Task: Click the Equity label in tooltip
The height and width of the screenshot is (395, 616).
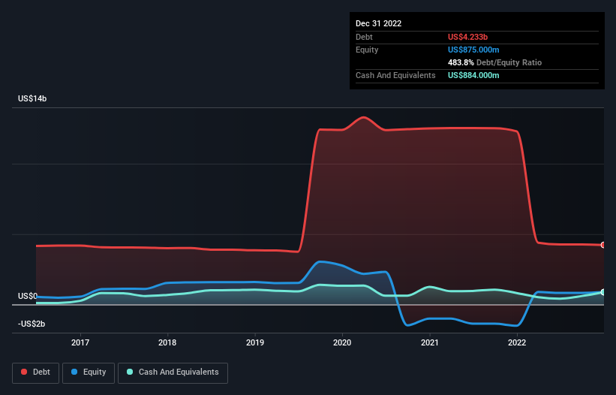Action: (x=367, y=50)
